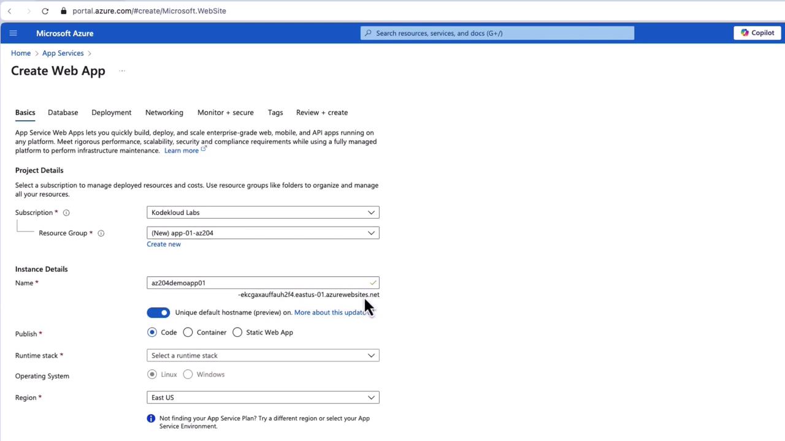Switch to the Database tab

(x=63, y=113)
